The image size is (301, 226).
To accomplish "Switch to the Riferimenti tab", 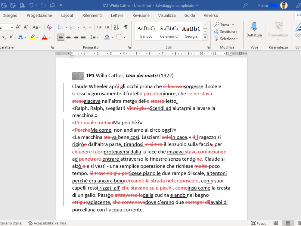I will point(92,15).
